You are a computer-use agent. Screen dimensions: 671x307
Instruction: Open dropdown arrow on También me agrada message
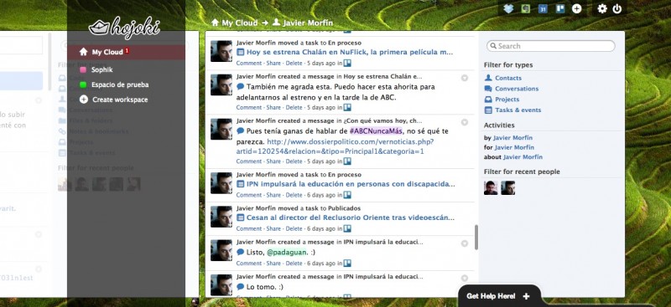(x=465, y=78)
